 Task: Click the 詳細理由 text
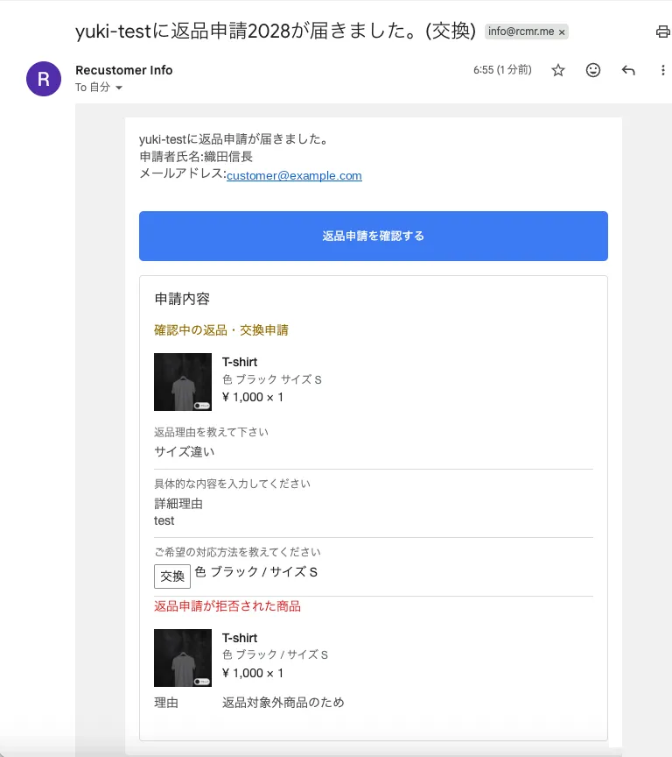click(x=178, y=504)
